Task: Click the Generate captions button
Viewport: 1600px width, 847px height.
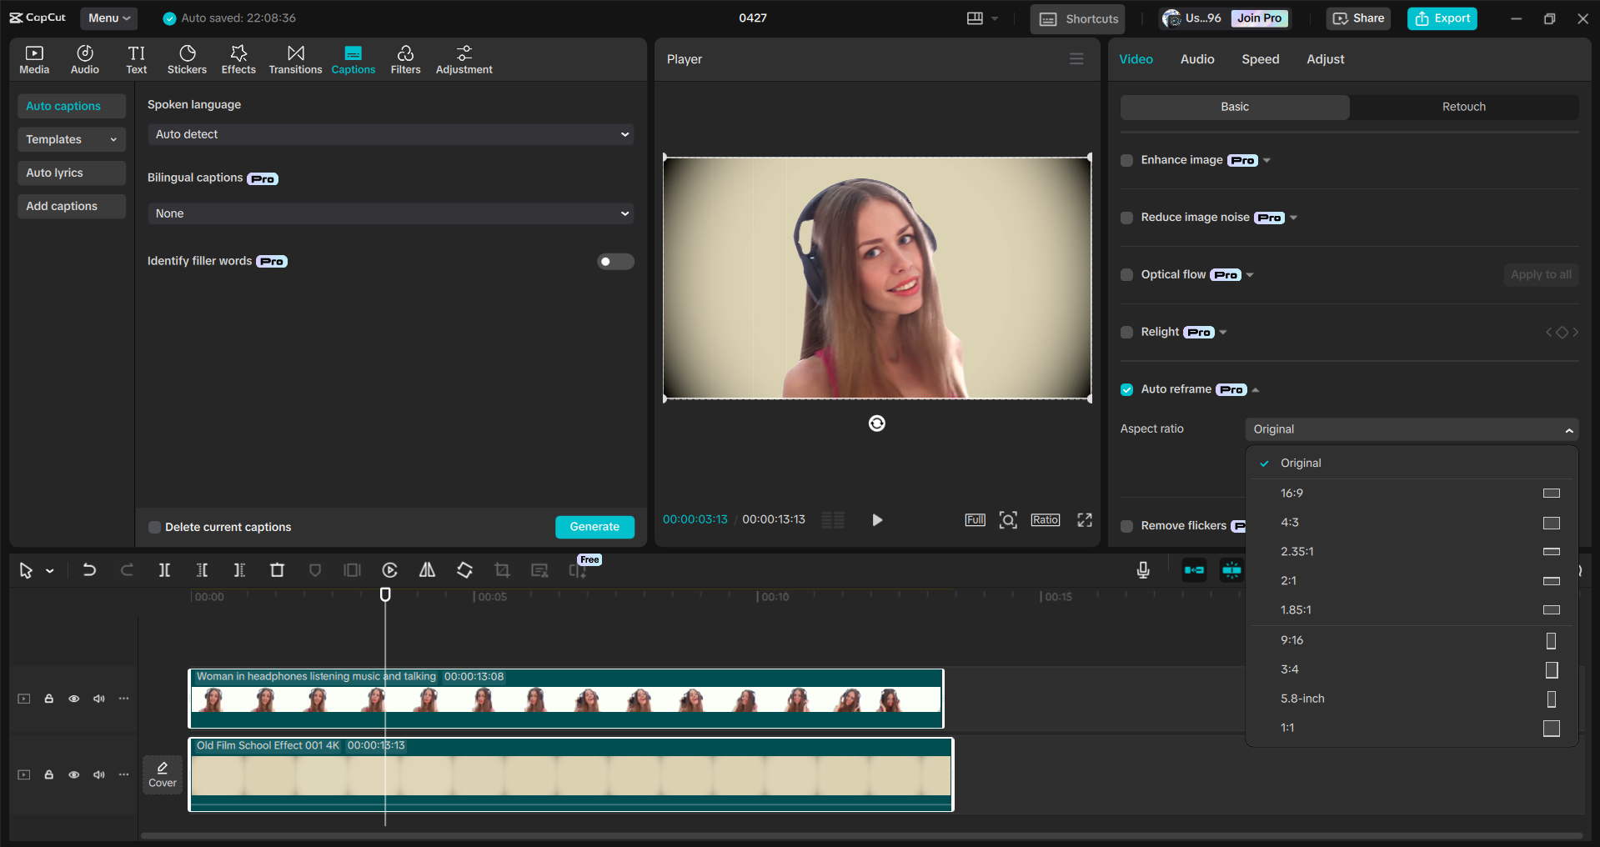Action: [x=594, y=526]
